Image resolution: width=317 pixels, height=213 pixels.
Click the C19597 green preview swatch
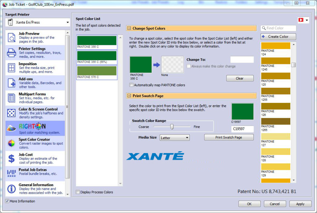pyautogui.click(x=242, y=111)
